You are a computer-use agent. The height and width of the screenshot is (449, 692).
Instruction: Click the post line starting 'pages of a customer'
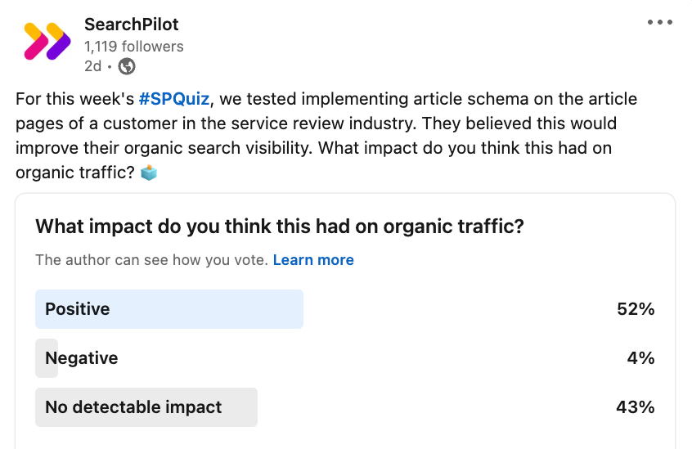pyautogui.click(x=316, y=123)
